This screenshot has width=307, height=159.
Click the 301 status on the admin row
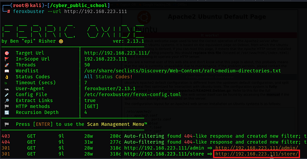coord(6,148)
